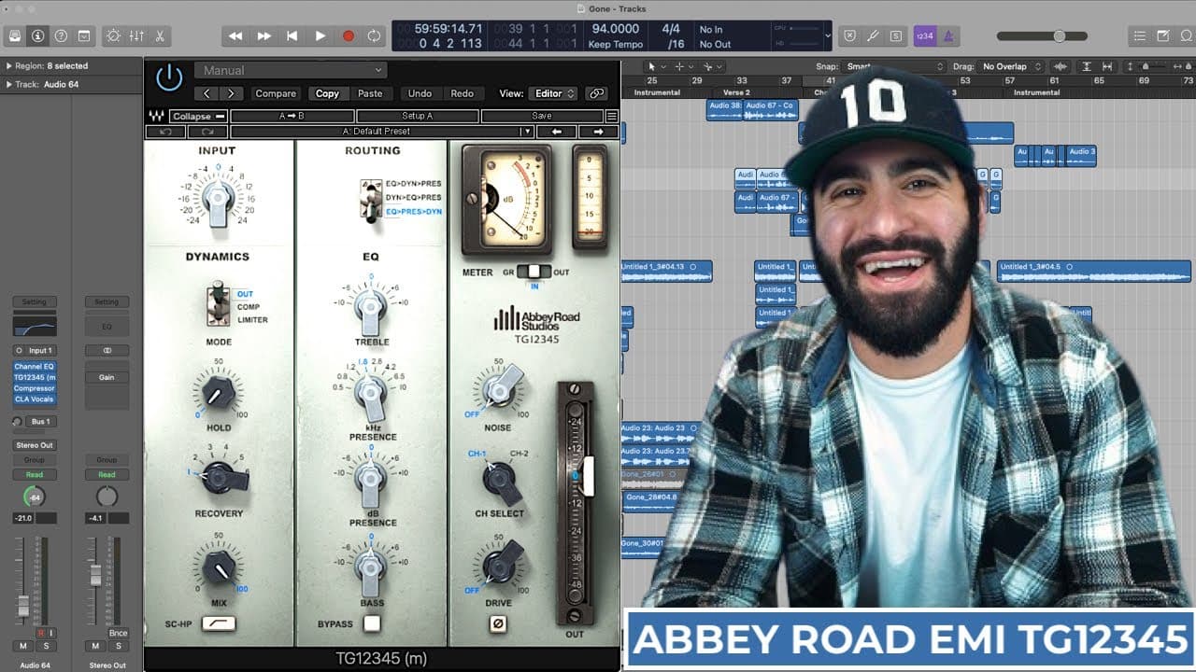Click the Fast Forward transport button
This screenshot has width=1196, height=672.
click(264, 36)
